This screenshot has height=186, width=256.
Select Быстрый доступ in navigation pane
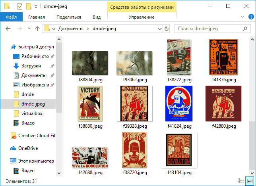[32, 47]
